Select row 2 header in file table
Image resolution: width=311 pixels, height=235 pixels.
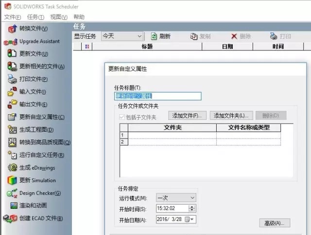(124, 142)
